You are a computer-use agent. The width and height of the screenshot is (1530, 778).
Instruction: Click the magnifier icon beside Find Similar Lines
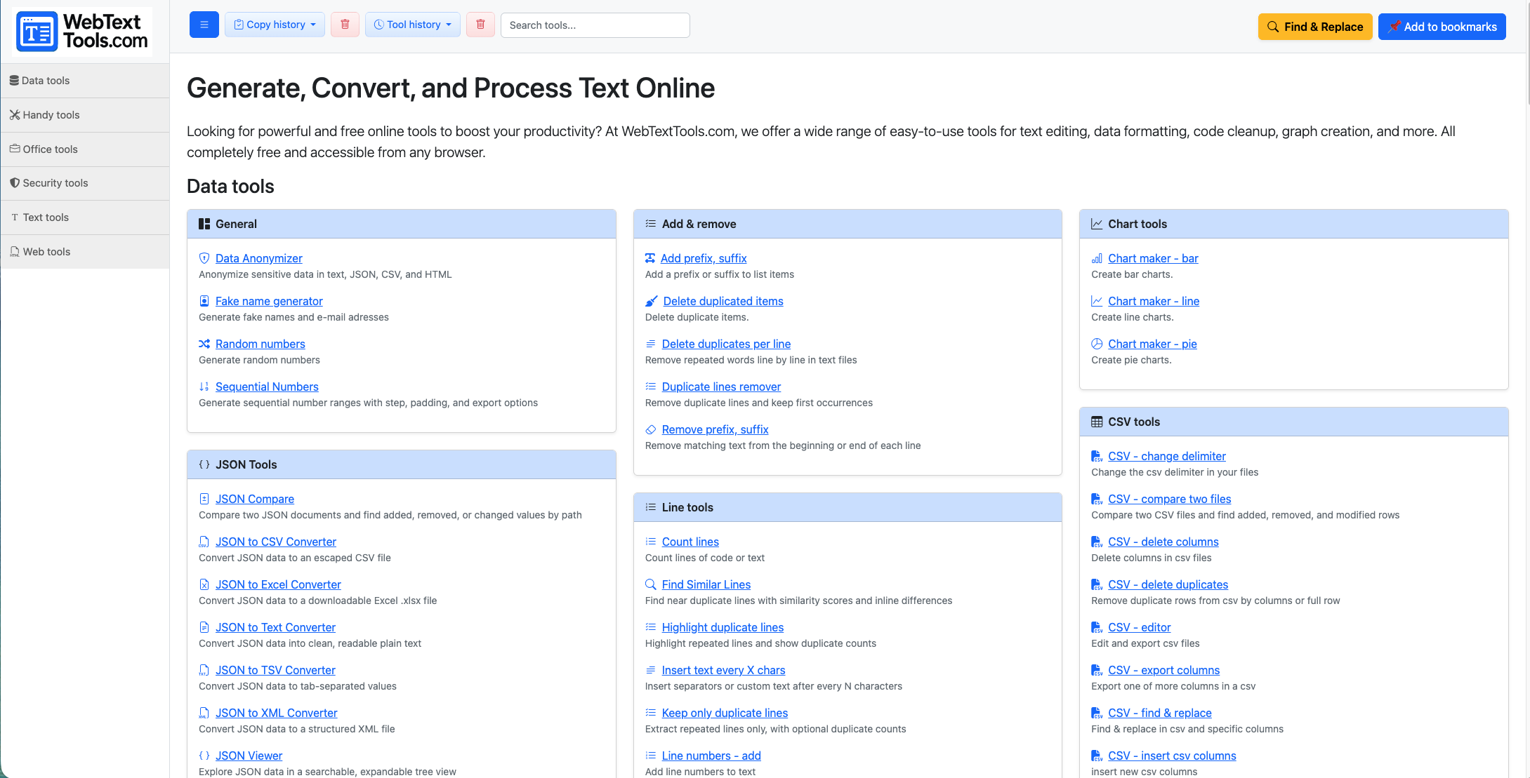[651, 584]
